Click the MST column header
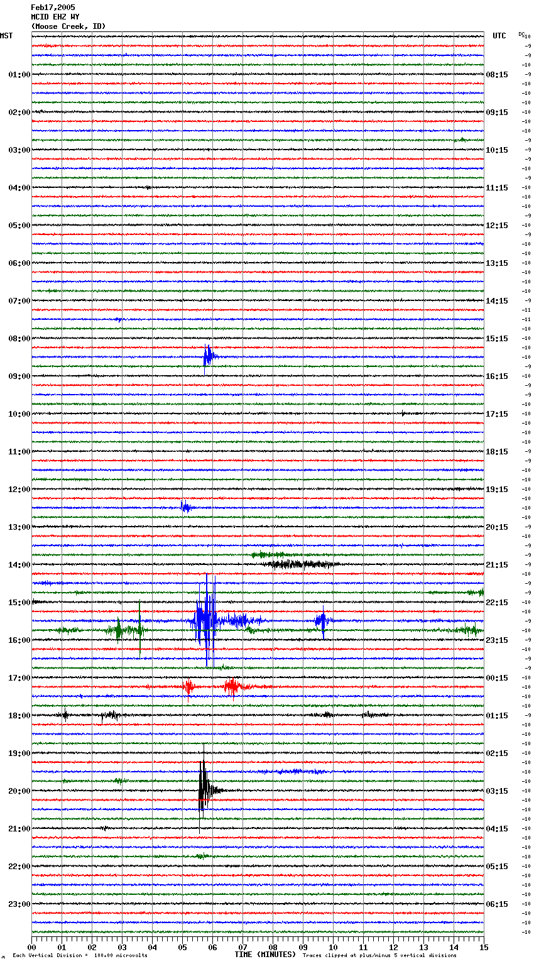 6,36
